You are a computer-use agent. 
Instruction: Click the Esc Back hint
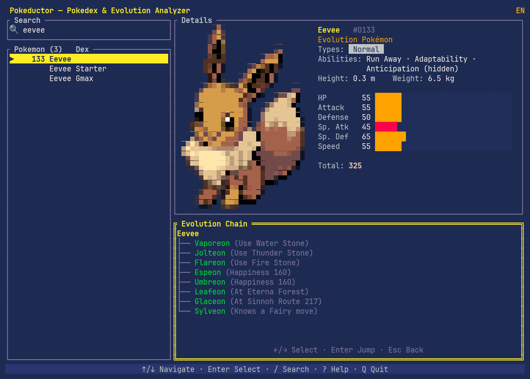click(406, 350)
